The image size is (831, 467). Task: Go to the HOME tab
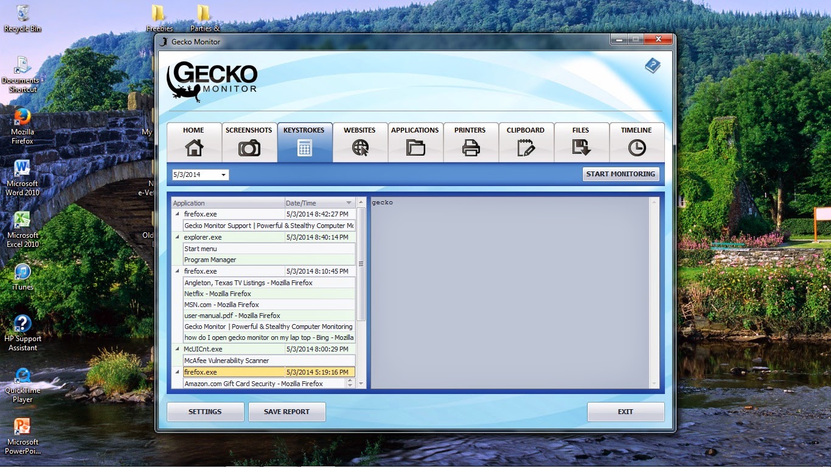pyautogui.click(x=194, y=142)
